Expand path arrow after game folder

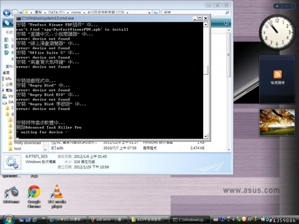[83, 13]
